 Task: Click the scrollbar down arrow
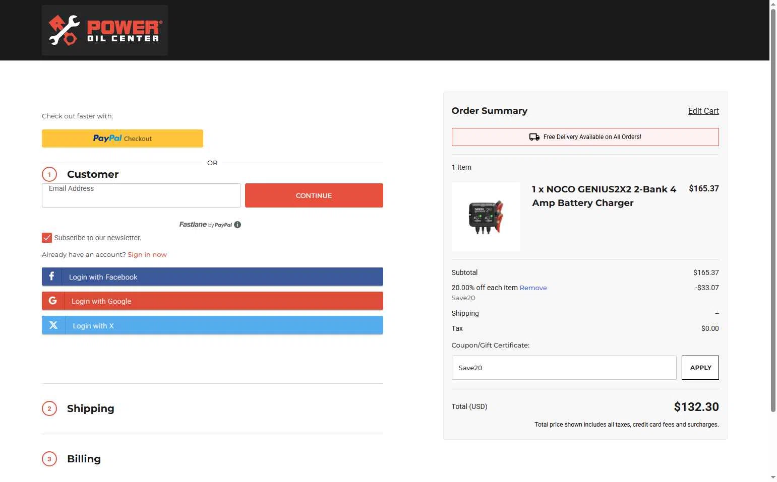click(773, 477)
